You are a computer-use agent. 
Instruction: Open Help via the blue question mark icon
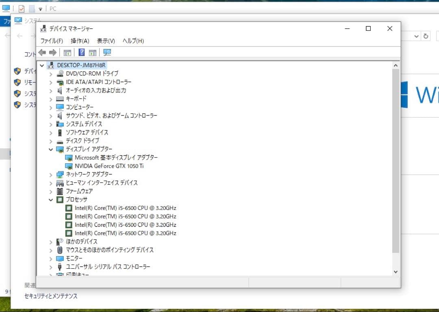(81, 52)
